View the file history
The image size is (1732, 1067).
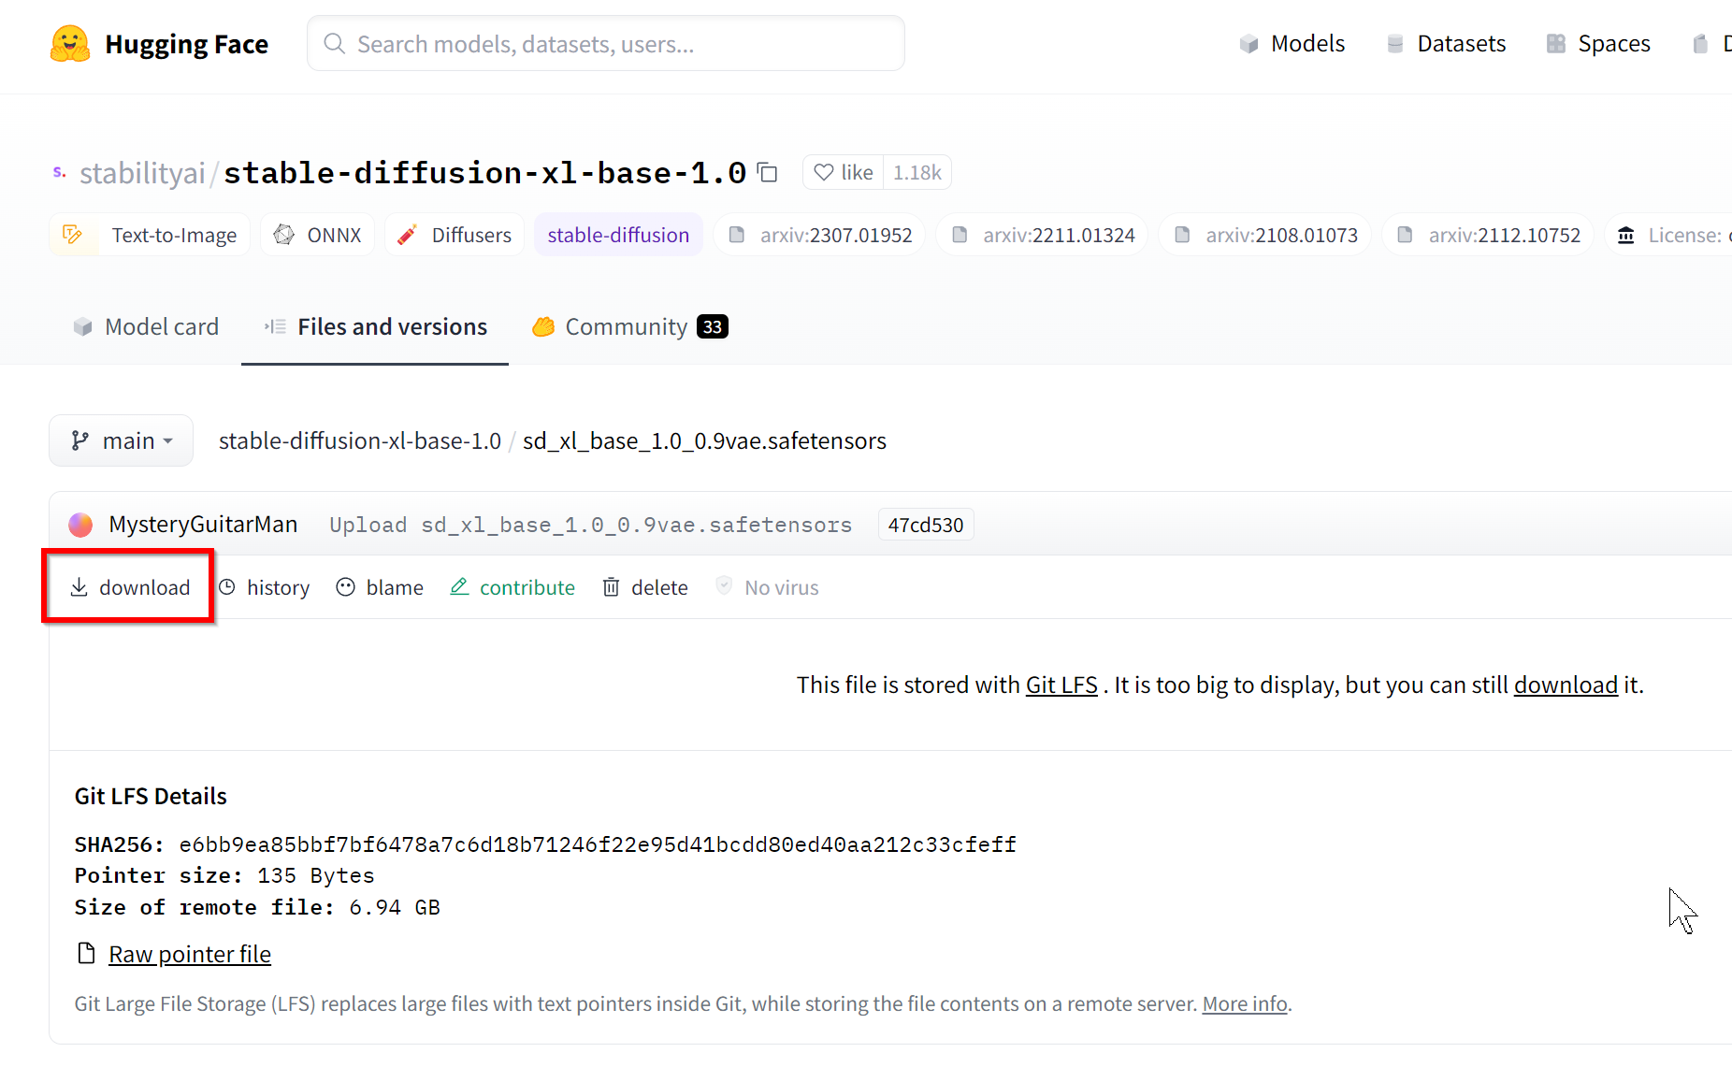tap(265, 587)
